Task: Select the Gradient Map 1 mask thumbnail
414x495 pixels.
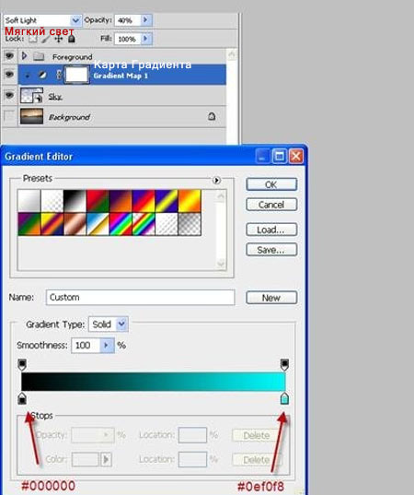Action: (x=76, y=75)
